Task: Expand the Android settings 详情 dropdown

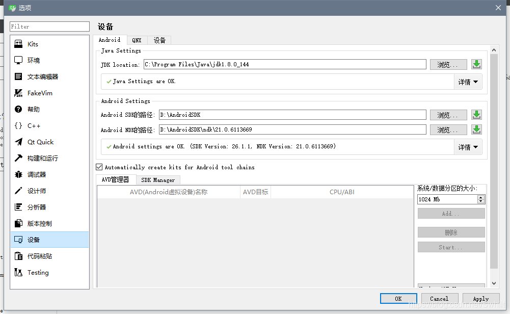Action: click(468, 147)
